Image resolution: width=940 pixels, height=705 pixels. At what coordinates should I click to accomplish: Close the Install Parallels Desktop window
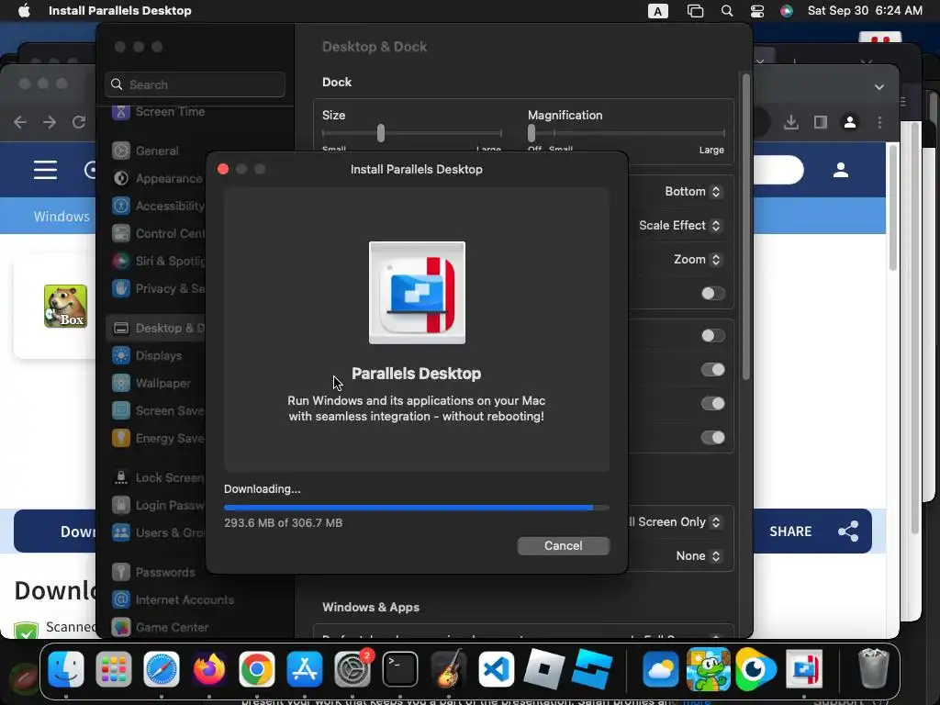click(223, 169)
